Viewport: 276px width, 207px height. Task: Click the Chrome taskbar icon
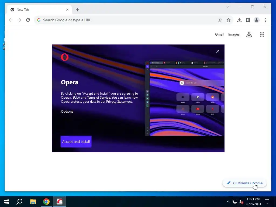[x=46, y=202]
